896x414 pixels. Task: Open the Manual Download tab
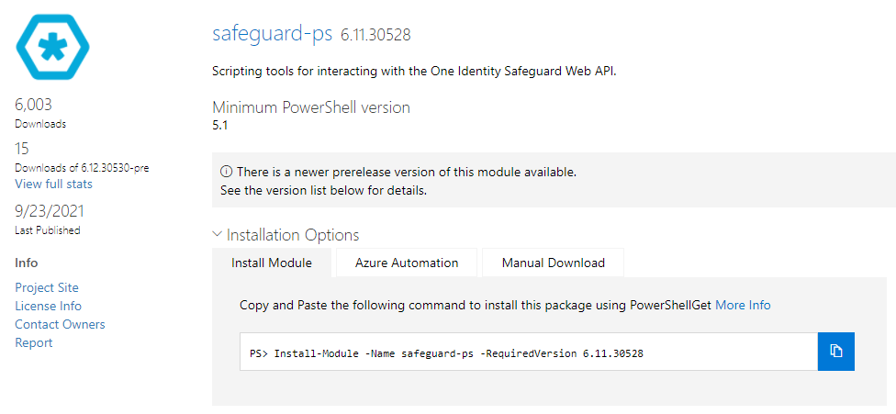pos(554,263)
